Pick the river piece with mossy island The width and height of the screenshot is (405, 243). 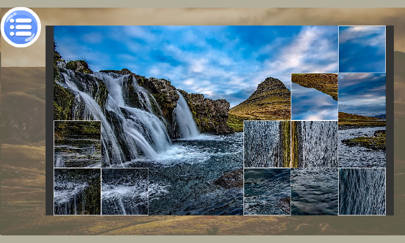pos(362,144)
